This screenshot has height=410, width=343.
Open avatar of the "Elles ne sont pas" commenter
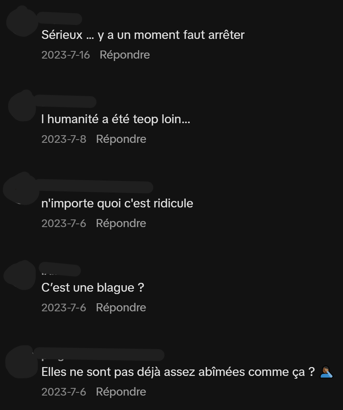coord(22,362)
